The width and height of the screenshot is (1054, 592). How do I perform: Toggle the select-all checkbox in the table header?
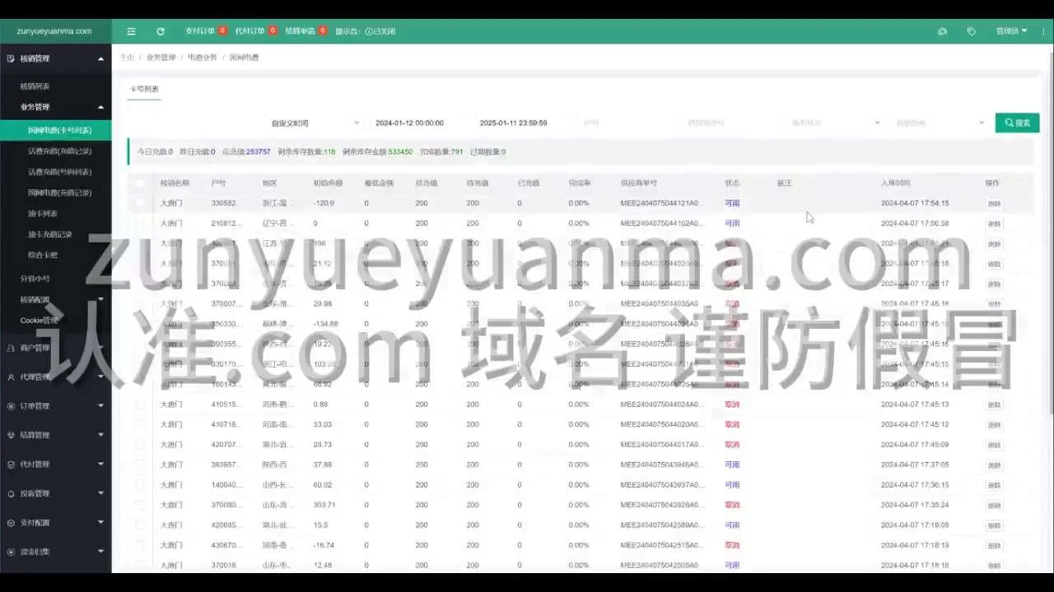pyautogui.click(x=140, y=183)
